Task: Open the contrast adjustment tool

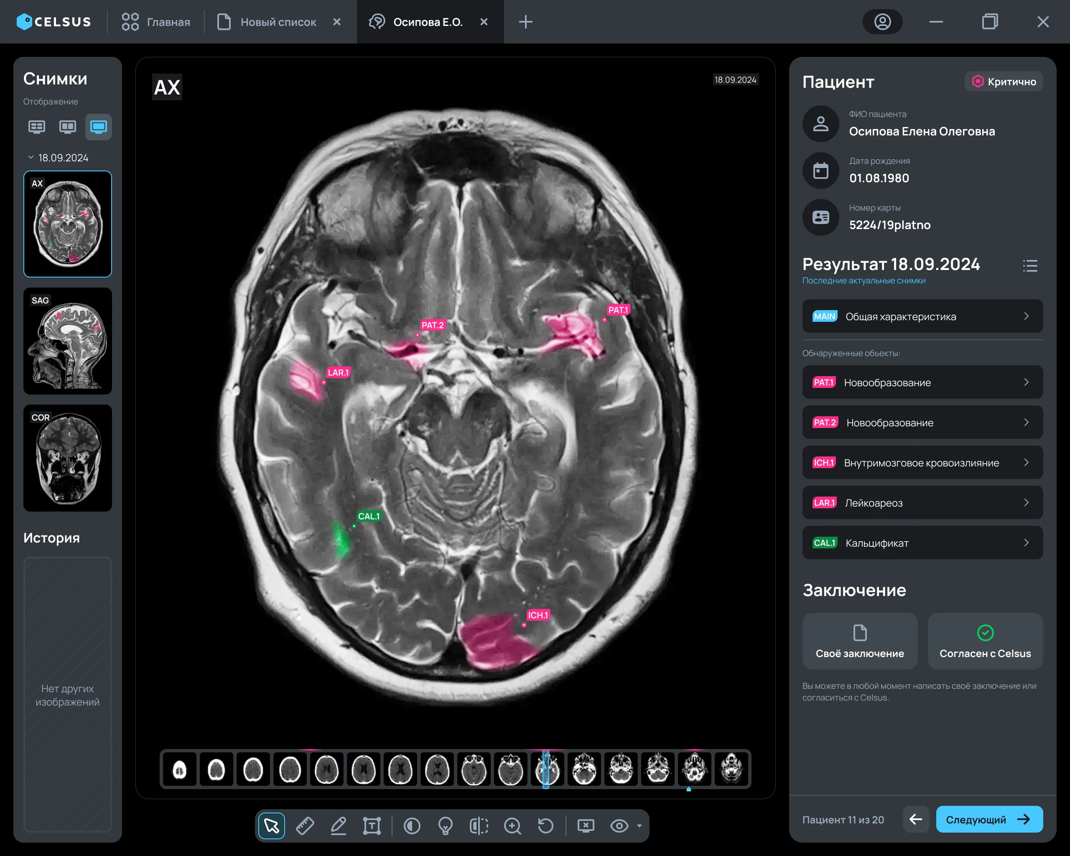Action: tap(412, 826)
